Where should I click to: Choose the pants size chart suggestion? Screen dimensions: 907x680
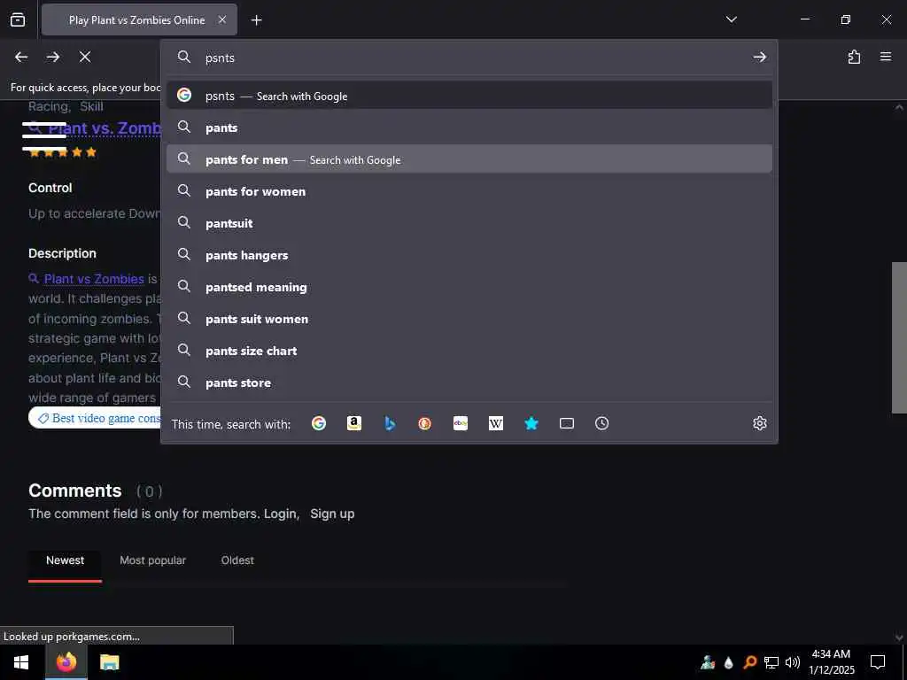tap(469, 351)
